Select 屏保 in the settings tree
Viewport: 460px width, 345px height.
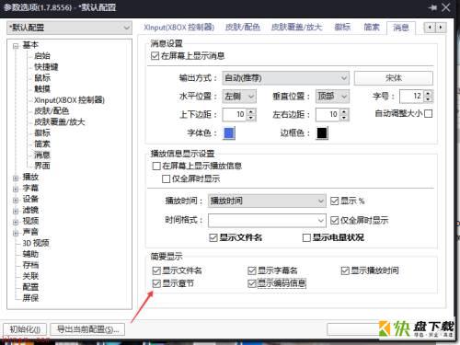(30, 298)
